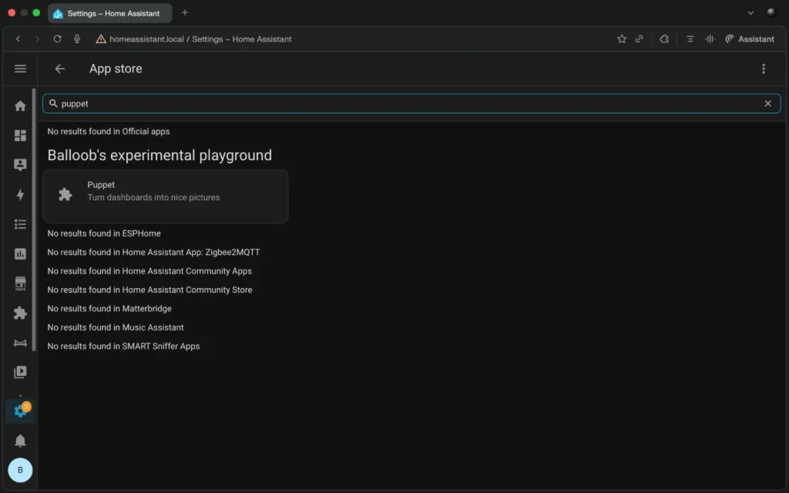Image resolution: width=789 pixels, height=493 pixels.
Task: Open the person card icon in sidebar
Action: pos(20,165)
